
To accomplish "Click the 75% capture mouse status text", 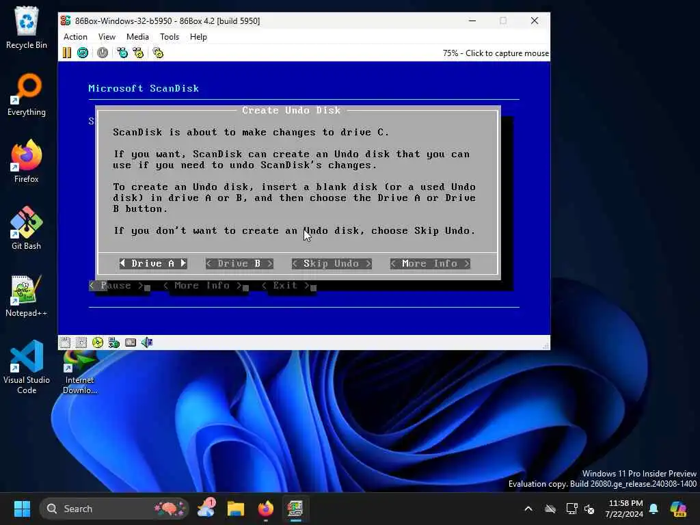I will [x=496, y=53].
